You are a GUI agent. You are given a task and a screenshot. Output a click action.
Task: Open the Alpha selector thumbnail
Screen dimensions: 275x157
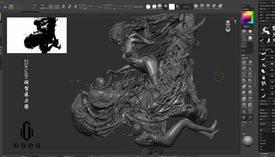[x=250, y=38]
